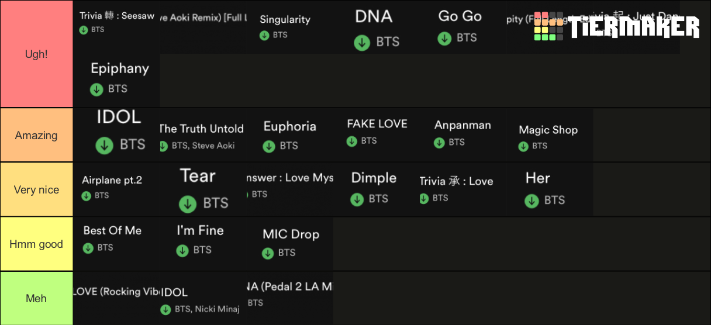The width and height of the screenshot is (711, 325).
Task: Click the TIERMAKER logo text
Action: click(x=634, y=27)
